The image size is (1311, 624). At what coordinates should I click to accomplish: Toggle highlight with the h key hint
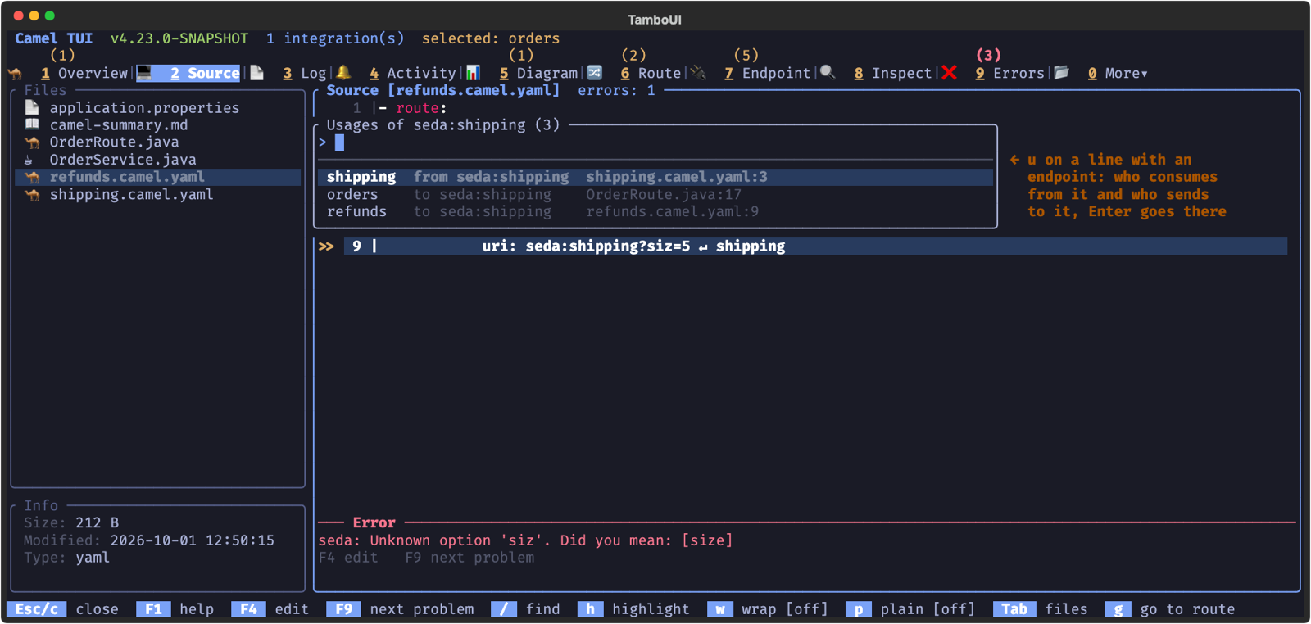tap(633, 609)
